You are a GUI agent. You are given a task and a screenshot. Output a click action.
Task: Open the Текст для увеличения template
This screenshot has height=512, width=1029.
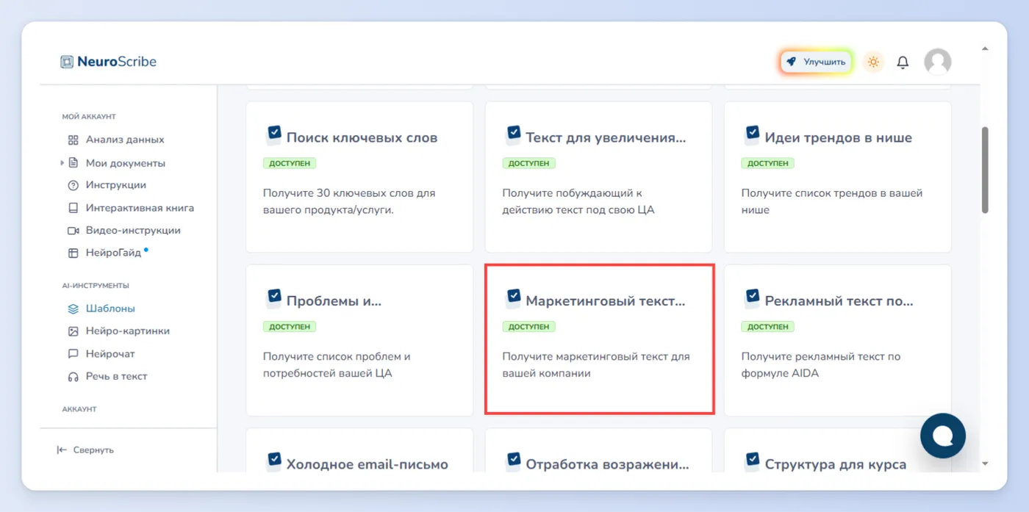(598, 177)
